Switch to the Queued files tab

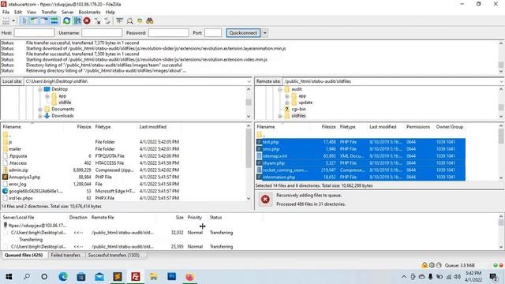coord(24,255)
